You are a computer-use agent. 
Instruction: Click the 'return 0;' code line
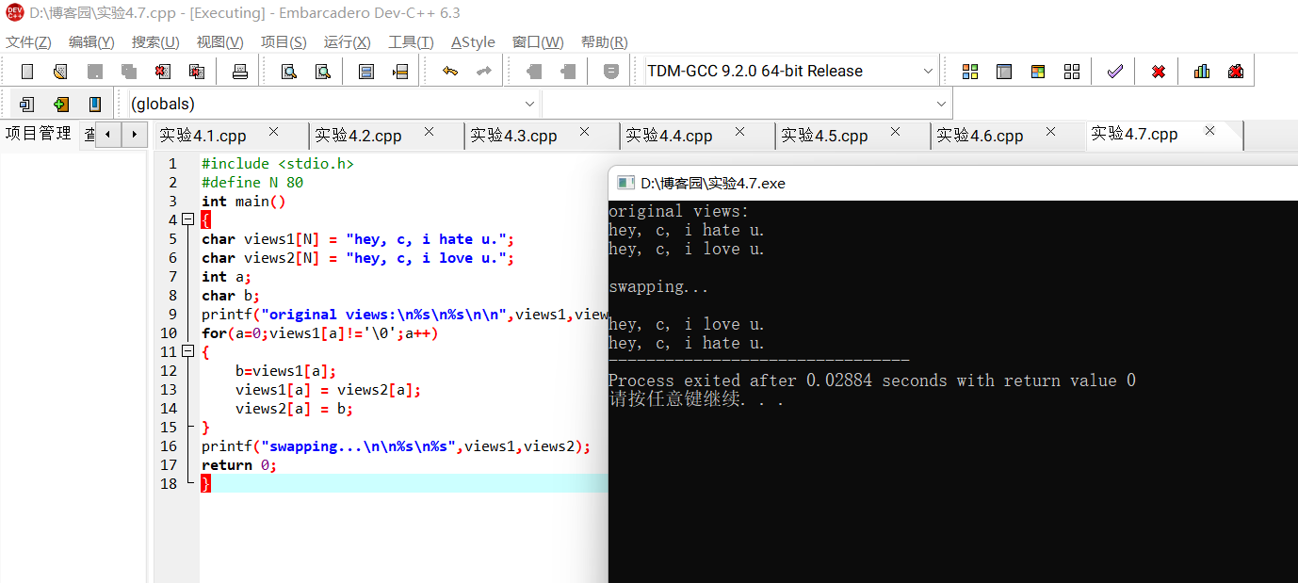coord(239,465)
